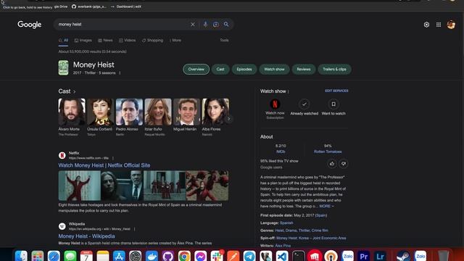Open Safari from the dock
The width and height of the screenshot is (464, 261).
point(54,256)
